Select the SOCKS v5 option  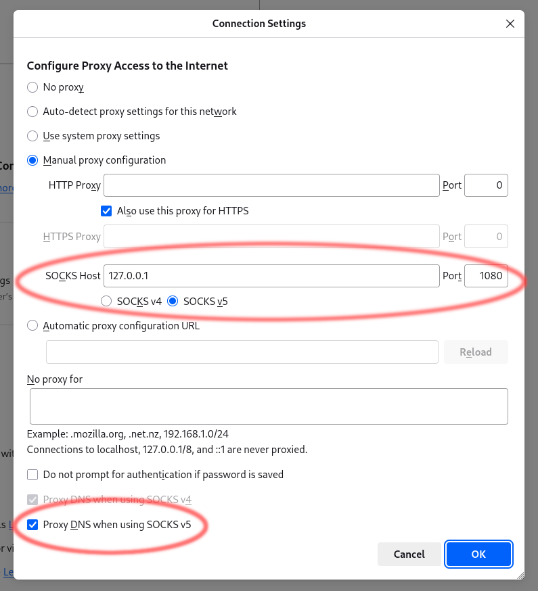point(173,301)
